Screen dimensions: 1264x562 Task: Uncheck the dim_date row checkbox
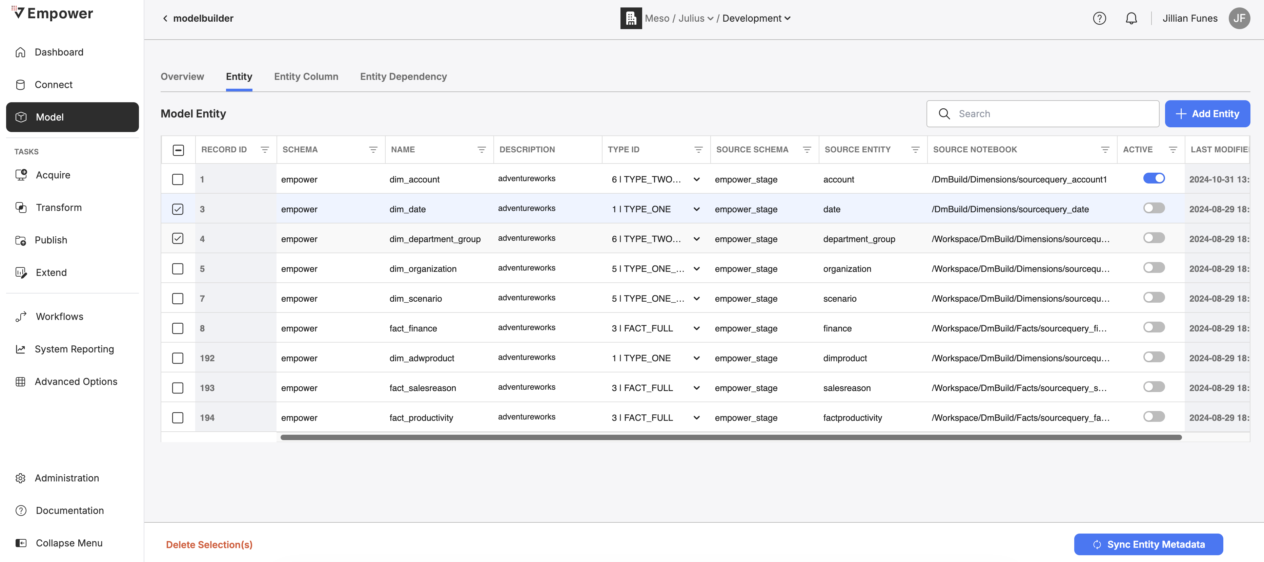(178, 209)
